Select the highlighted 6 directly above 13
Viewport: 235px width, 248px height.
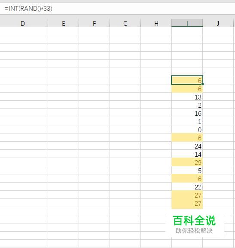(187, 89)
